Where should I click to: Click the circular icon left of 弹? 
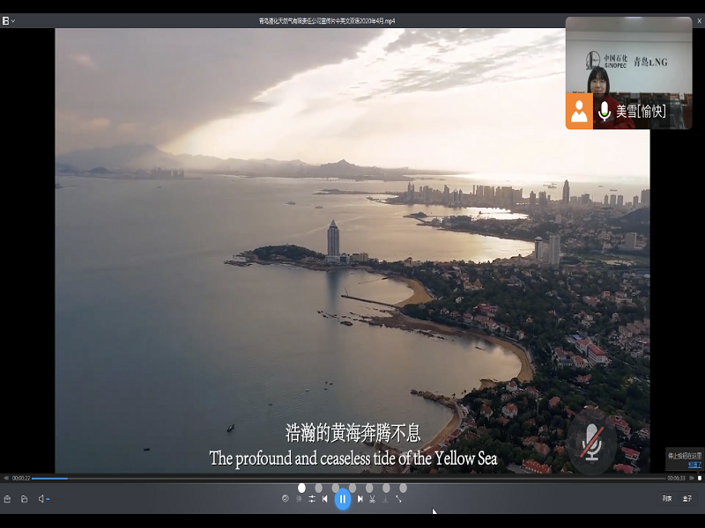click(286, 499)
